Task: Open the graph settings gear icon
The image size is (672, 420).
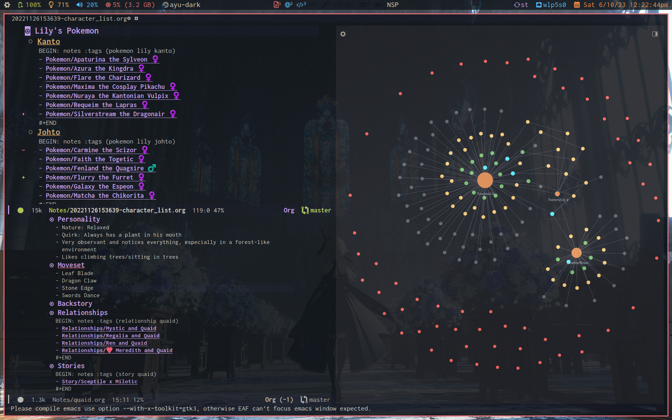Action: [343, 34]
